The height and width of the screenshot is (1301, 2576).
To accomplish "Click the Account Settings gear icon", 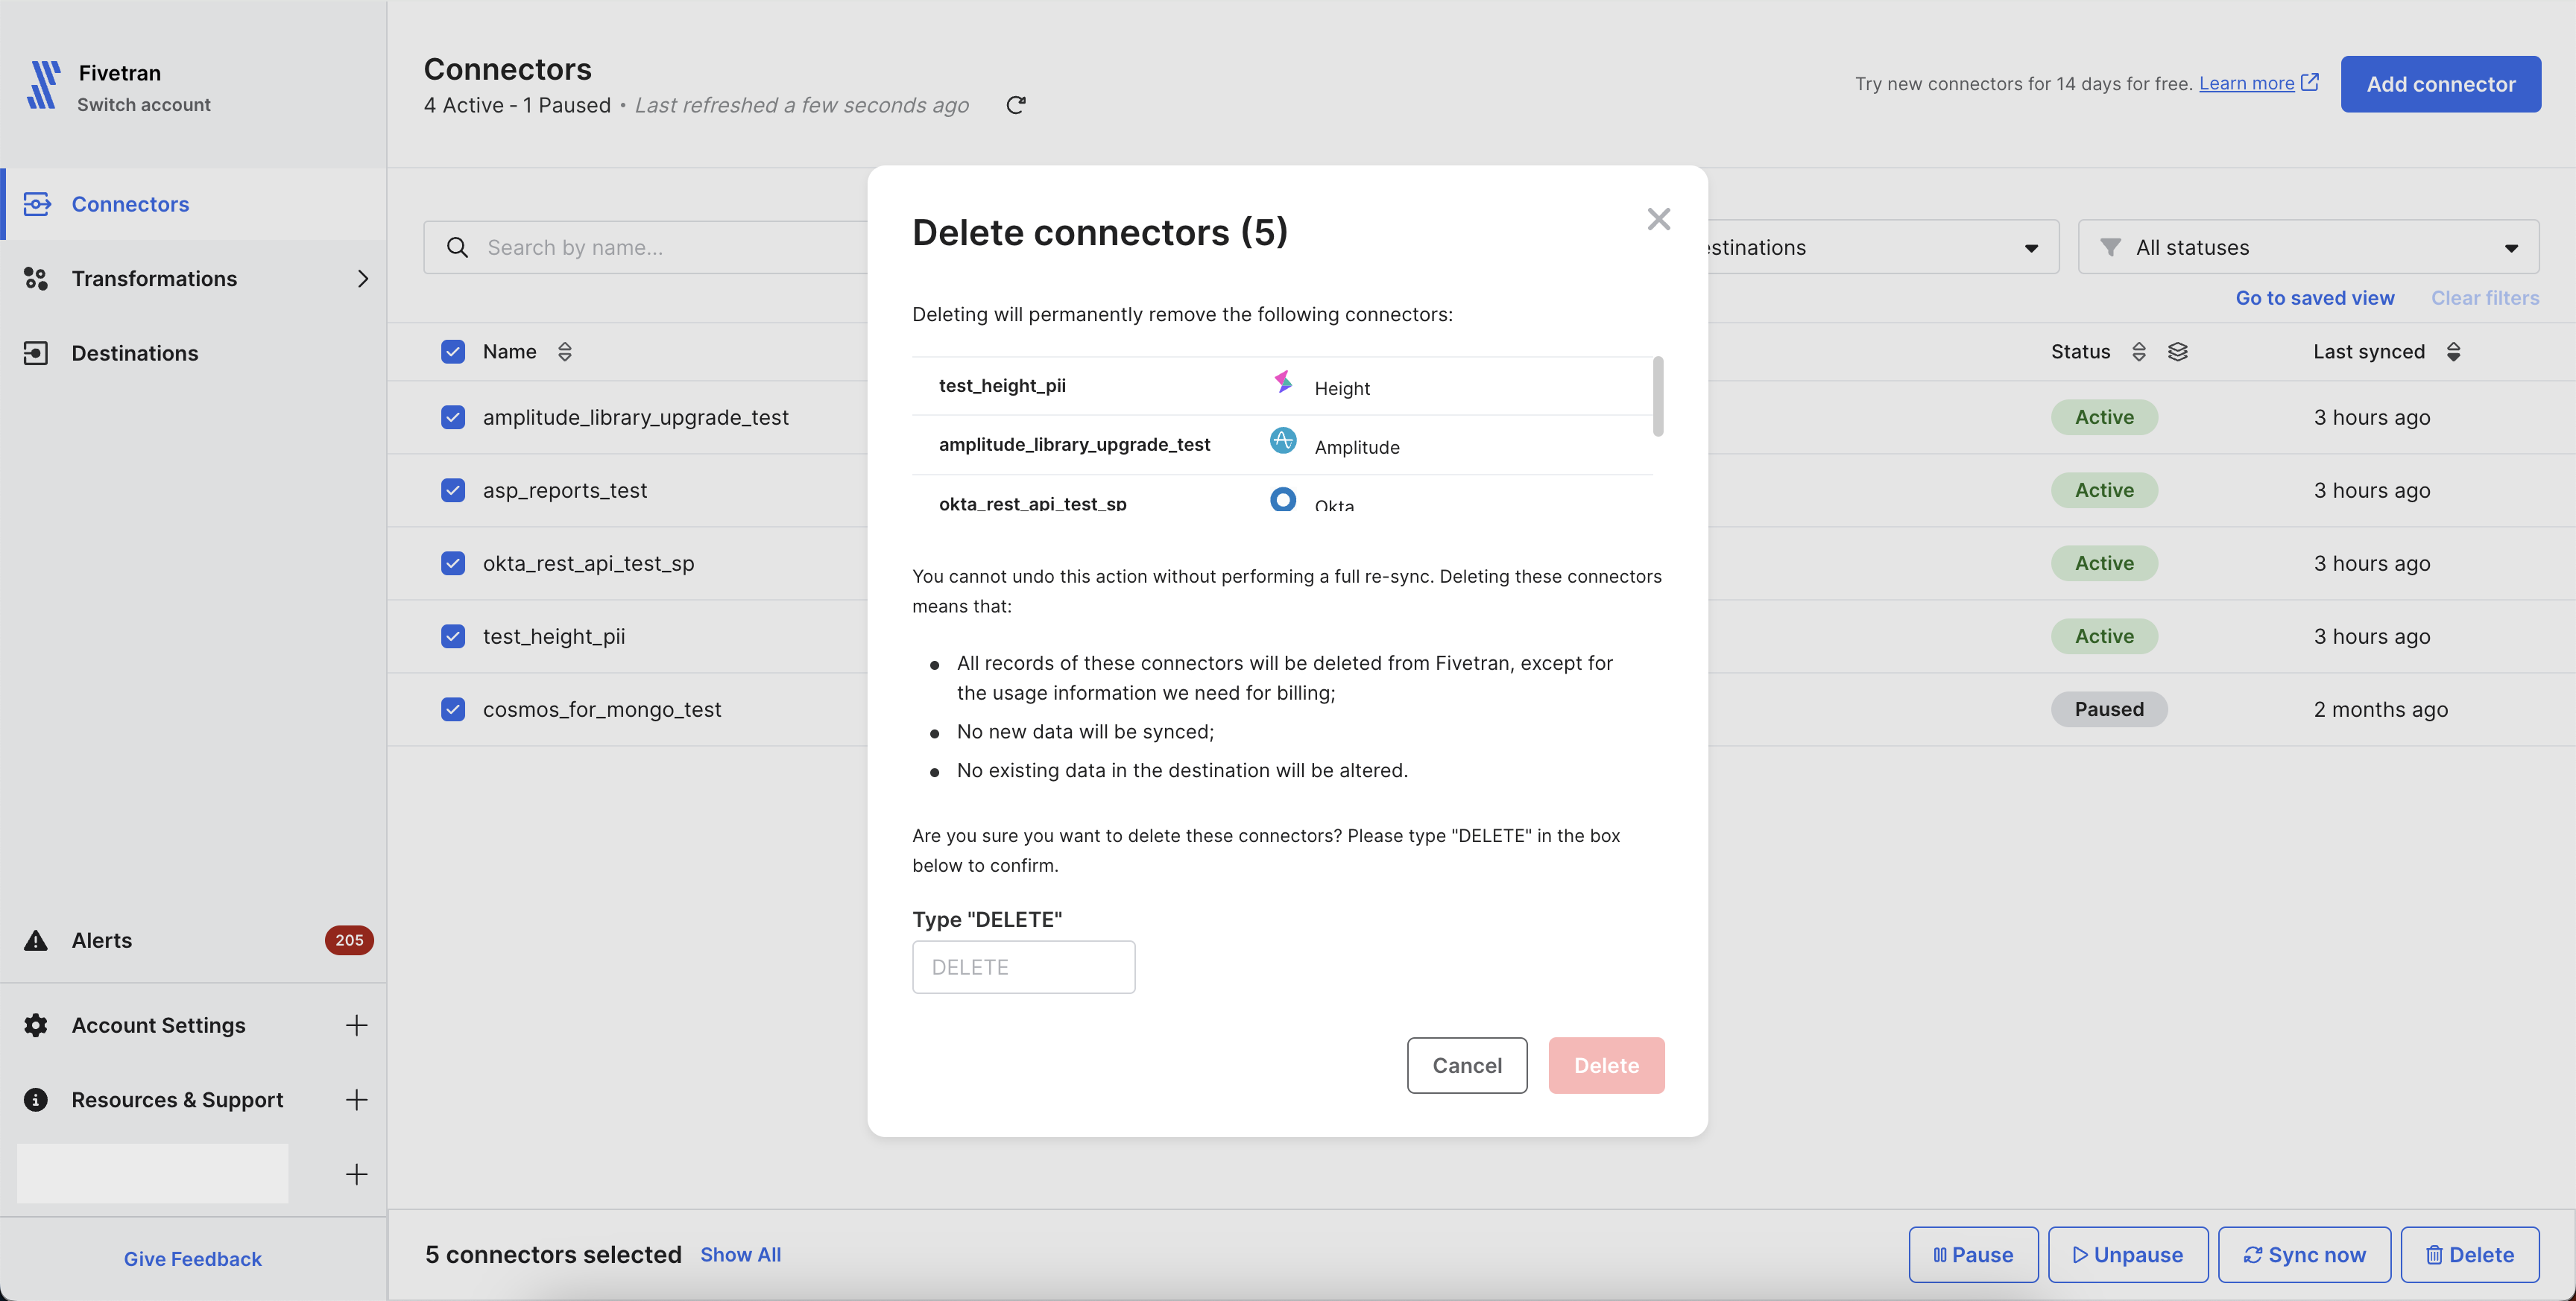I will [36, 1025].
